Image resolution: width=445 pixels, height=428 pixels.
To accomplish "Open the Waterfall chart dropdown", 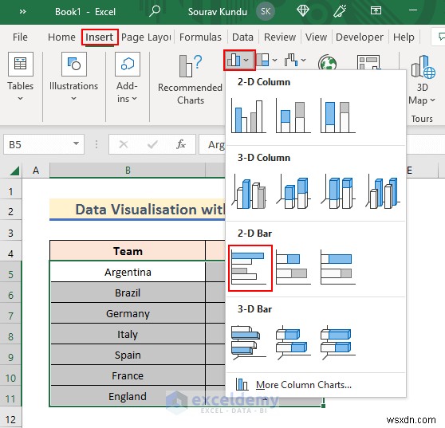I will coord(295,60).
